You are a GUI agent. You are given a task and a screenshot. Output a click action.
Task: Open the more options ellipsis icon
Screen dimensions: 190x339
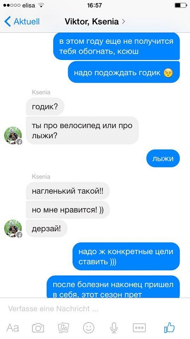[139, 328]
